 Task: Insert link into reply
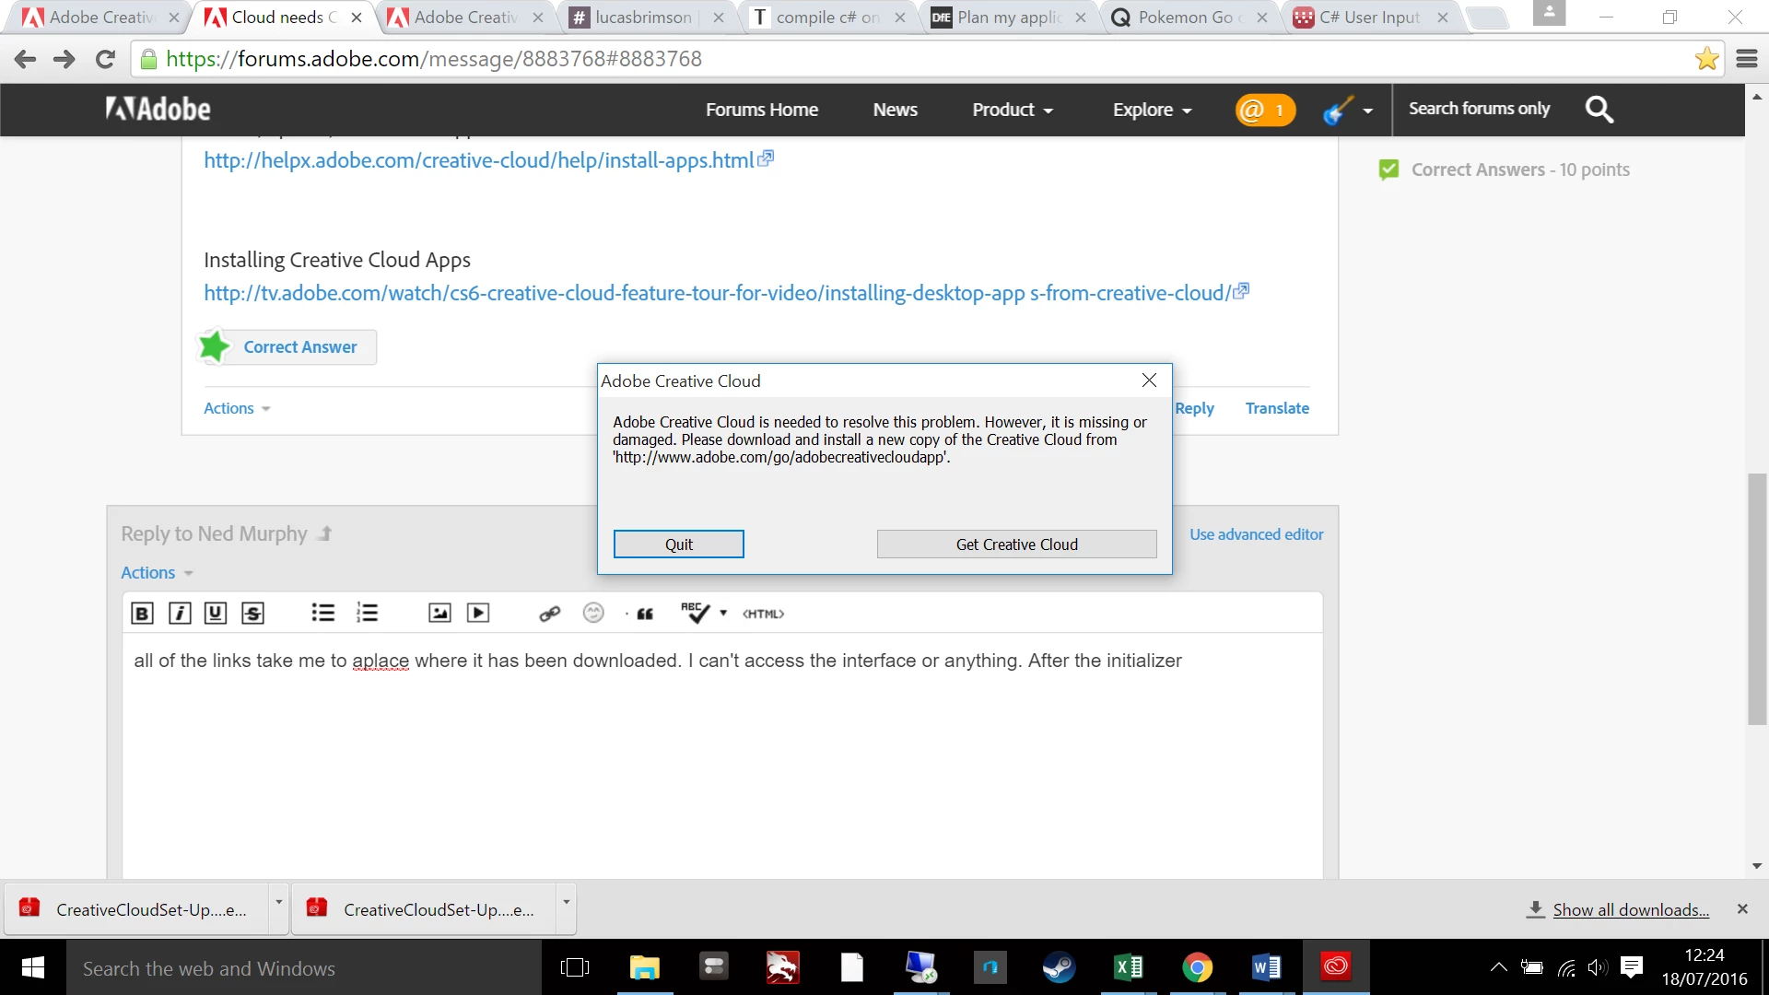tap(550, 614)
